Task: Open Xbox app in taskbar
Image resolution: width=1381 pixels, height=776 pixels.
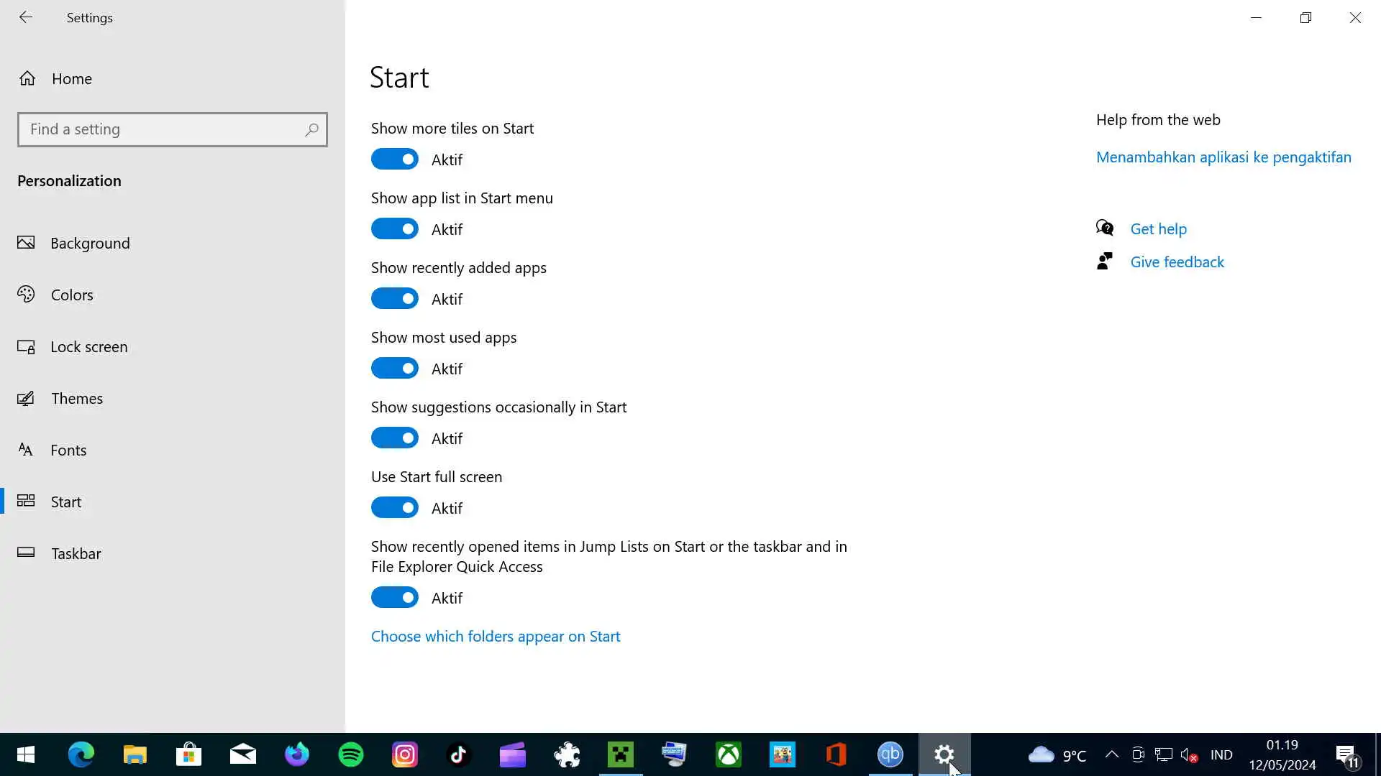Action: click(728, 754)
